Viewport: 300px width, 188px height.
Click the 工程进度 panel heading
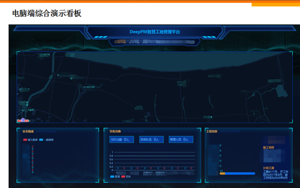coord(212,131)
